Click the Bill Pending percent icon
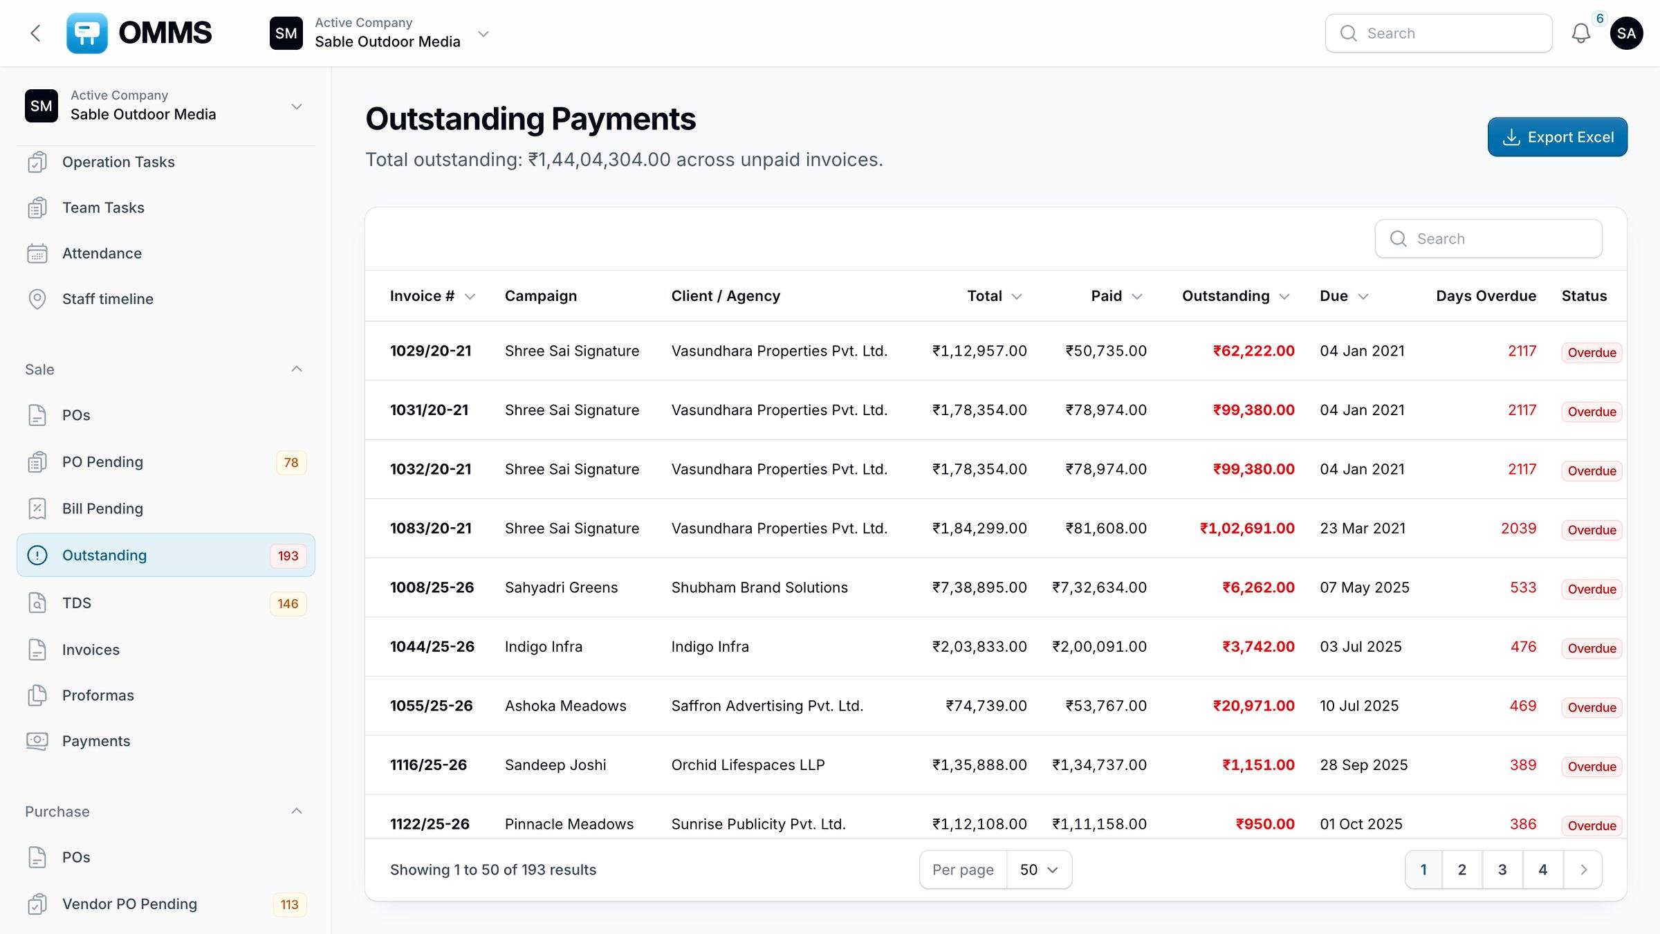The width and height of the screenshot is (1660, 934). click(37, 509)
